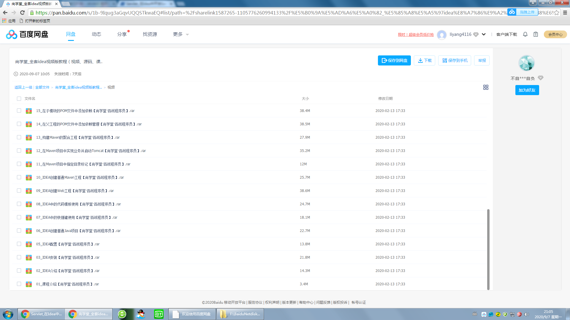The height and width of the screenshot is (320, 570).
Task: Click the 举报 button
Action: [482, 60]
